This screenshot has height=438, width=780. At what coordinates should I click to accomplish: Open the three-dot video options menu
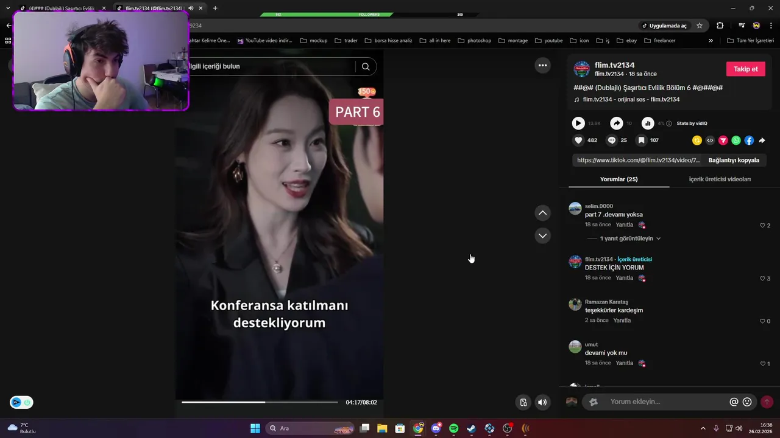(x=542, y=65)
